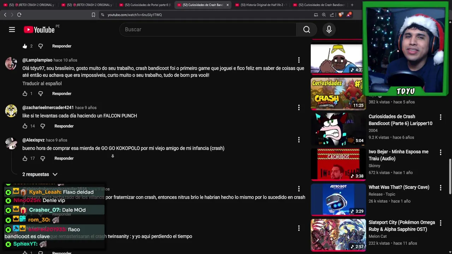Open @Lamplampiao profile avatar
This screenshot has height=254, width=452.
(11, 64)
